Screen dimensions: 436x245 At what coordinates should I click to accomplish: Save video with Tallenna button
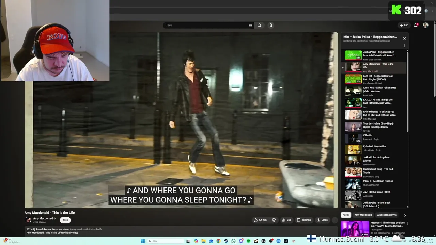pyautogui.click(x=304, y=220)
